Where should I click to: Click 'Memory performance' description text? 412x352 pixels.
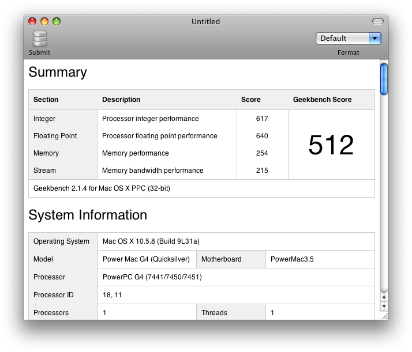tap(136, 153)
